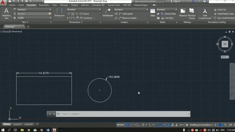The width and height of the screenshot is (235, 132).
Task: Select the Revision Cloud tool
Action: [x=192, y=14]
